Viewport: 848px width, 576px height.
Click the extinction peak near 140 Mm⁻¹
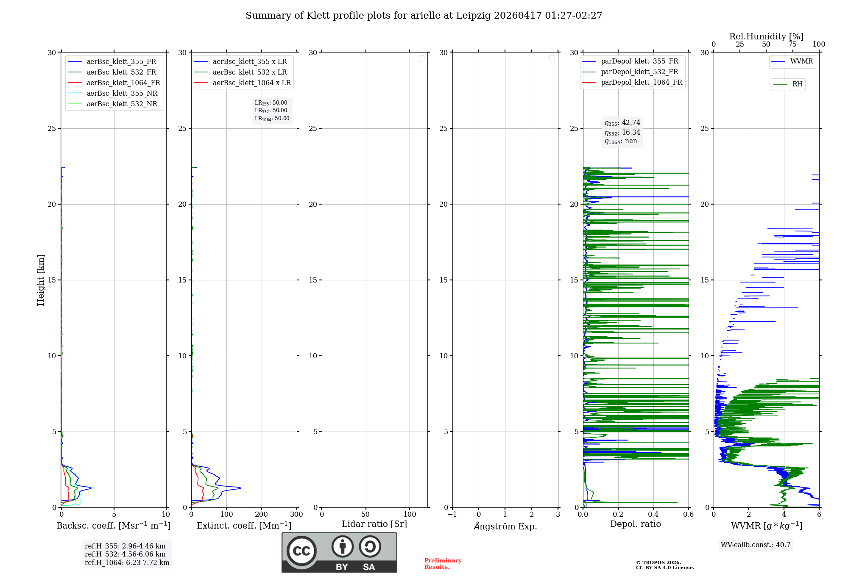pyautogui.click(x=240, y=488)
